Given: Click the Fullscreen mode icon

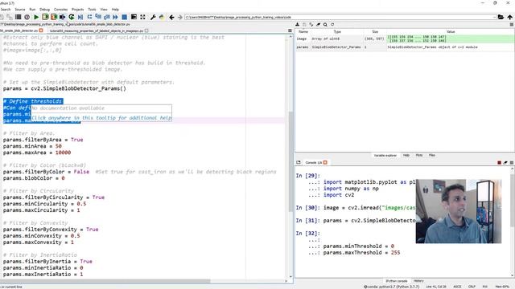Looking at the screenshot, I should point(142,17).
